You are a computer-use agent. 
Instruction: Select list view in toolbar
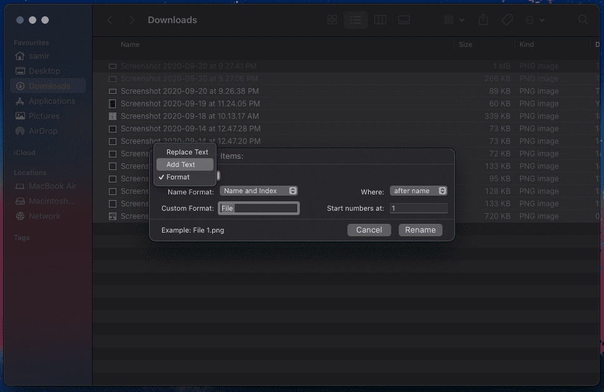[356, 20]
